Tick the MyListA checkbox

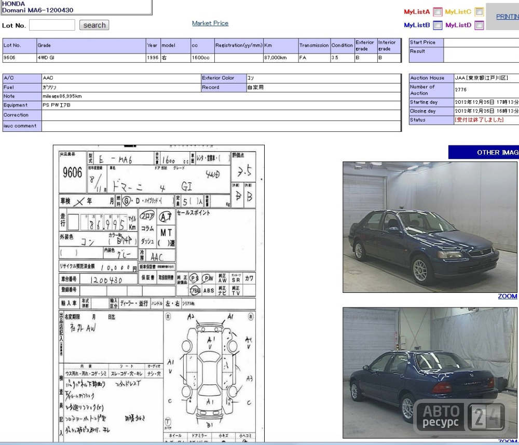(x=438, y=12)
